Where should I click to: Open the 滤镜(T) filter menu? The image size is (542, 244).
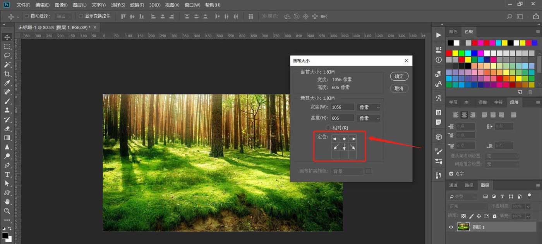[137, 5]
